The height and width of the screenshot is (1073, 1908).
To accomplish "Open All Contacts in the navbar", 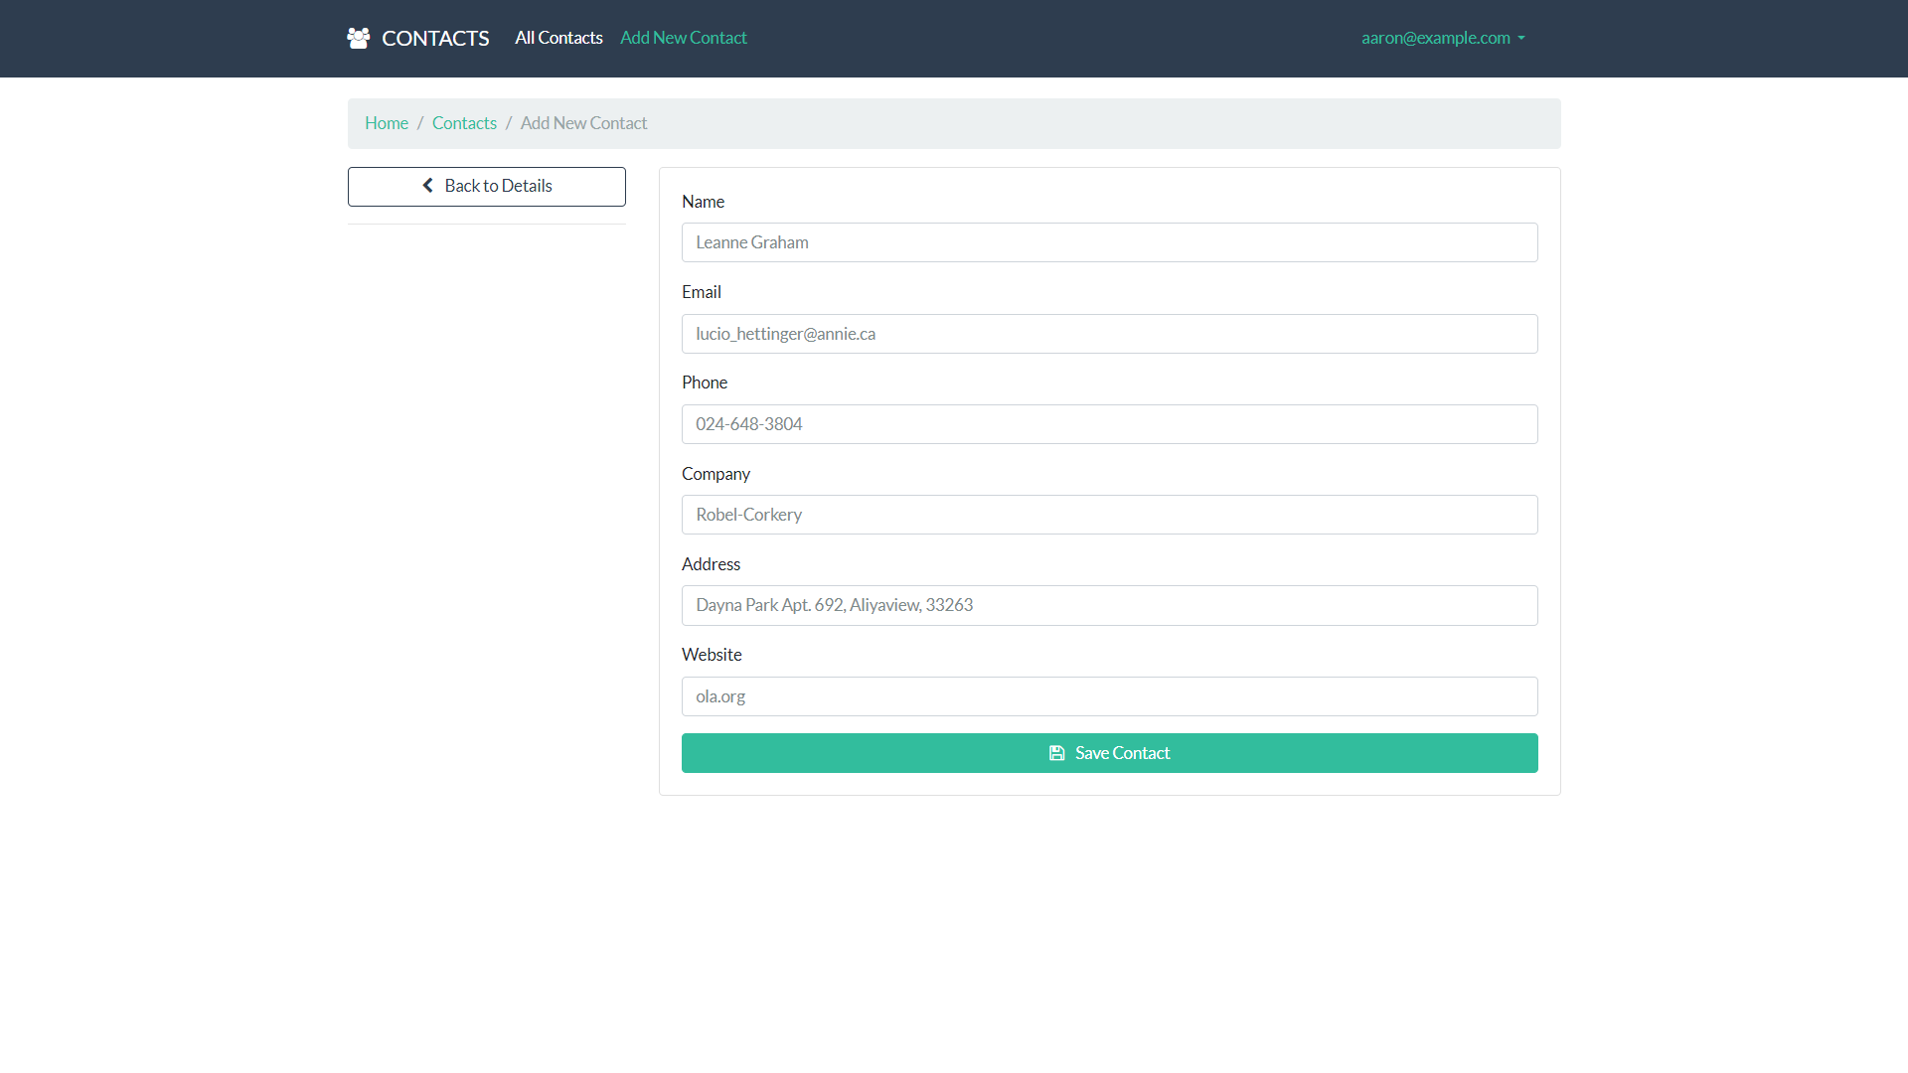I will [x=558, y=38].
